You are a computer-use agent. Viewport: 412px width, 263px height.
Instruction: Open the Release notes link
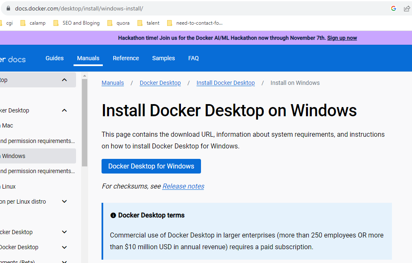tap(183, 186)
